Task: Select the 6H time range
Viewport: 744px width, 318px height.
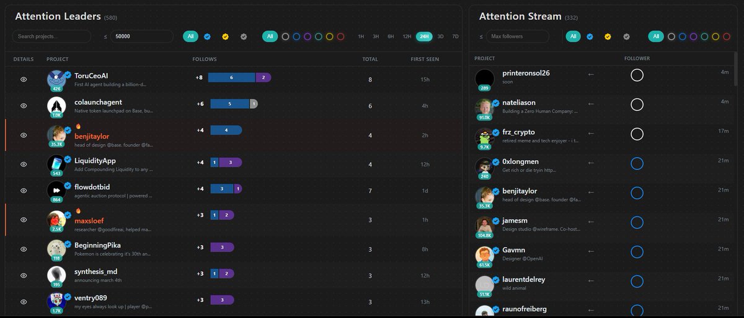Action: tap(391, 37)
